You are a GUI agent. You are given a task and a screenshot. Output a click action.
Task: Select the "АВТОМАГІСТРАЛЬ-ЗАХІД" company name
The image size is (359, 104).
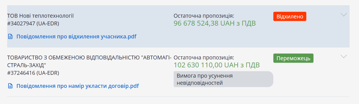pos(89,60)
